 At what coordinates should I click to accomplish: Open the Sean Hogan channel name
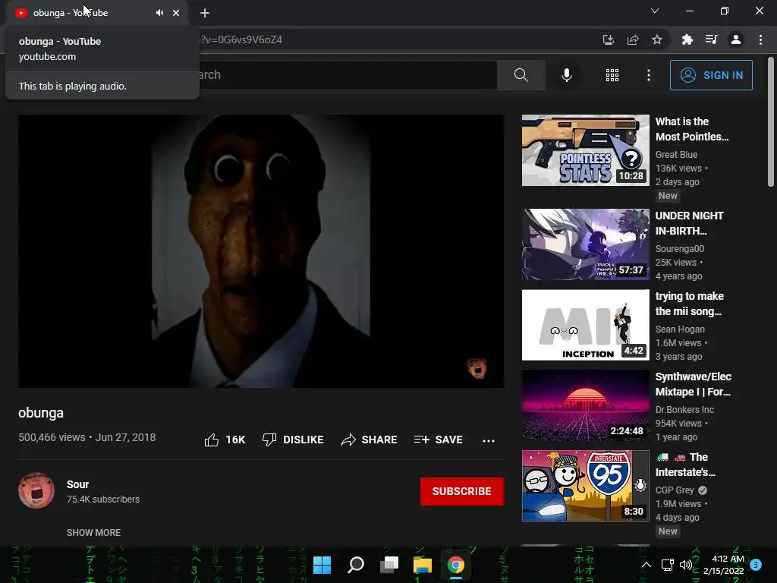click(x=680, y=329)
